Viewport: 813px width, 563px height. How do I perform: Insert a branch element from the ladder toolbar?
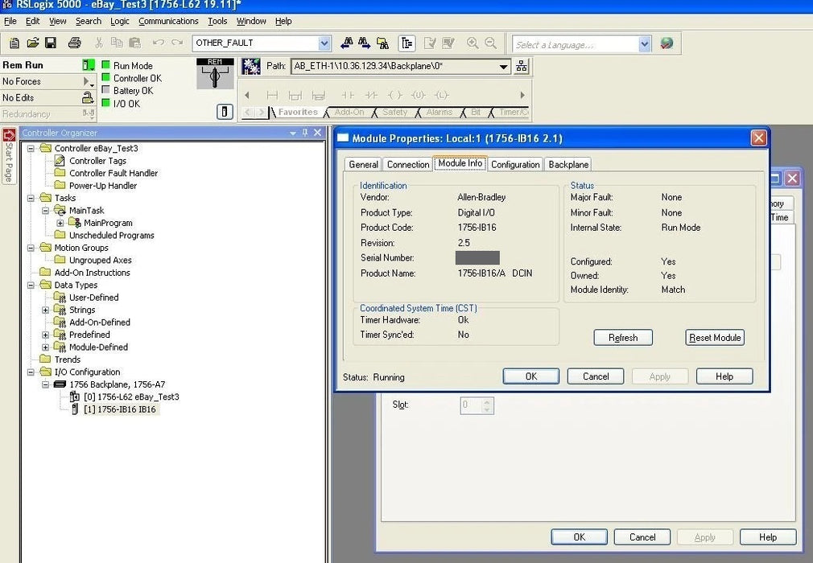295,95
